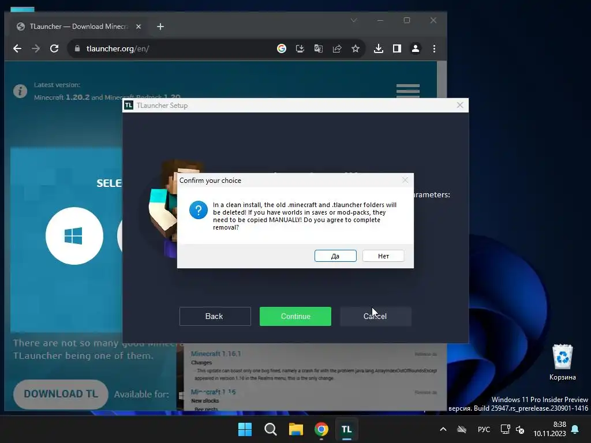Open File Explorer from taskbar
Viewport: 591px width, 443px height.
296,429
